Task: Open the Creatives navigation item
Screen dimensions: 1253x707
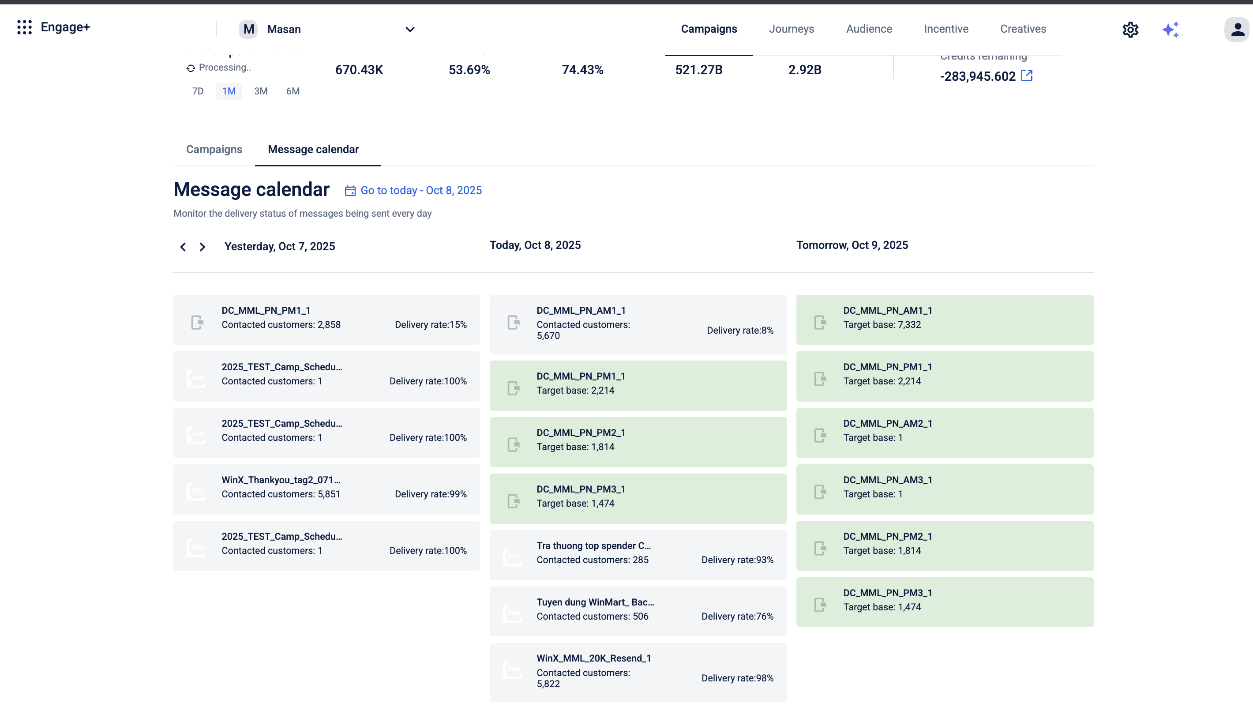Action: pyautogui.click(x=1023, y=29)
